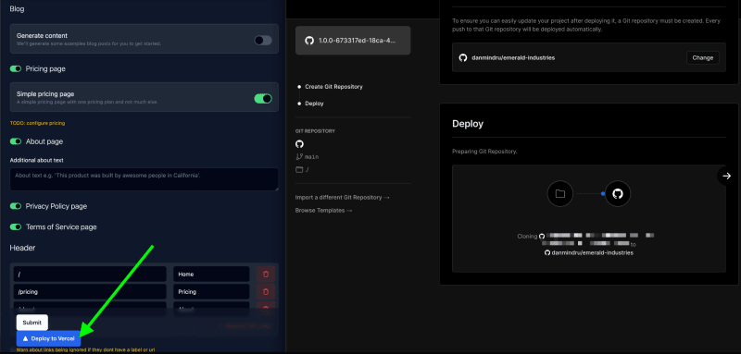Click the Deploy section heading
The width and height of the screenshot is (741, 354).
click(x=468, y=124)
